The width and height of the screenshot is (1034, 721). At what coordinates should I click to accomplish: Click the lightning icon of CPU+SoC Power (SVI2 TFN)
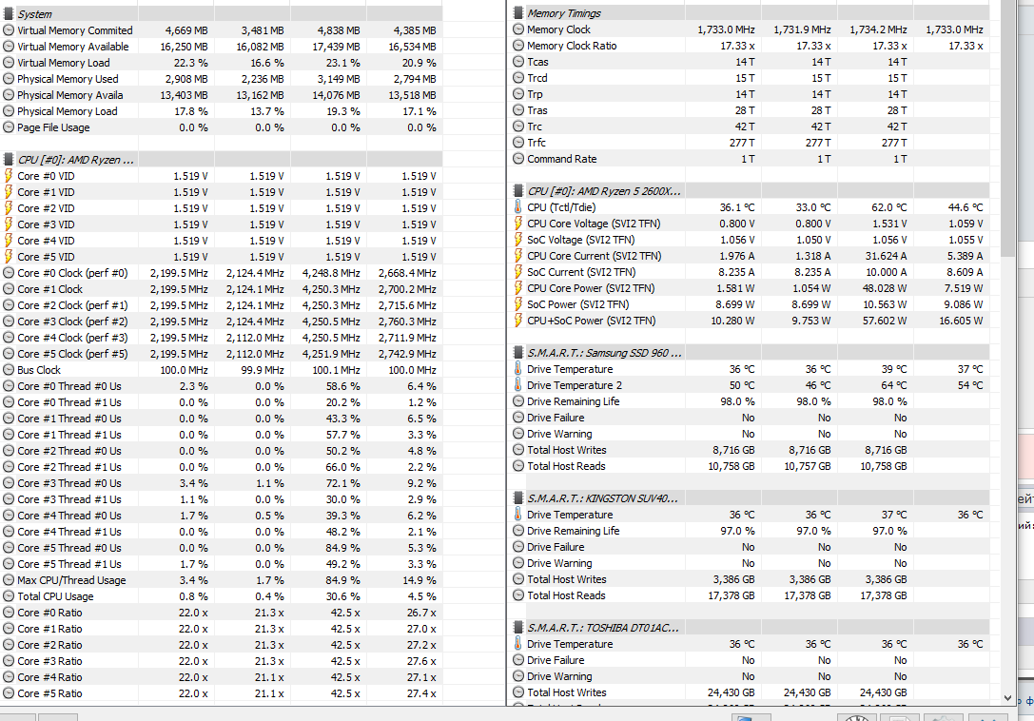tap(518, 321)
